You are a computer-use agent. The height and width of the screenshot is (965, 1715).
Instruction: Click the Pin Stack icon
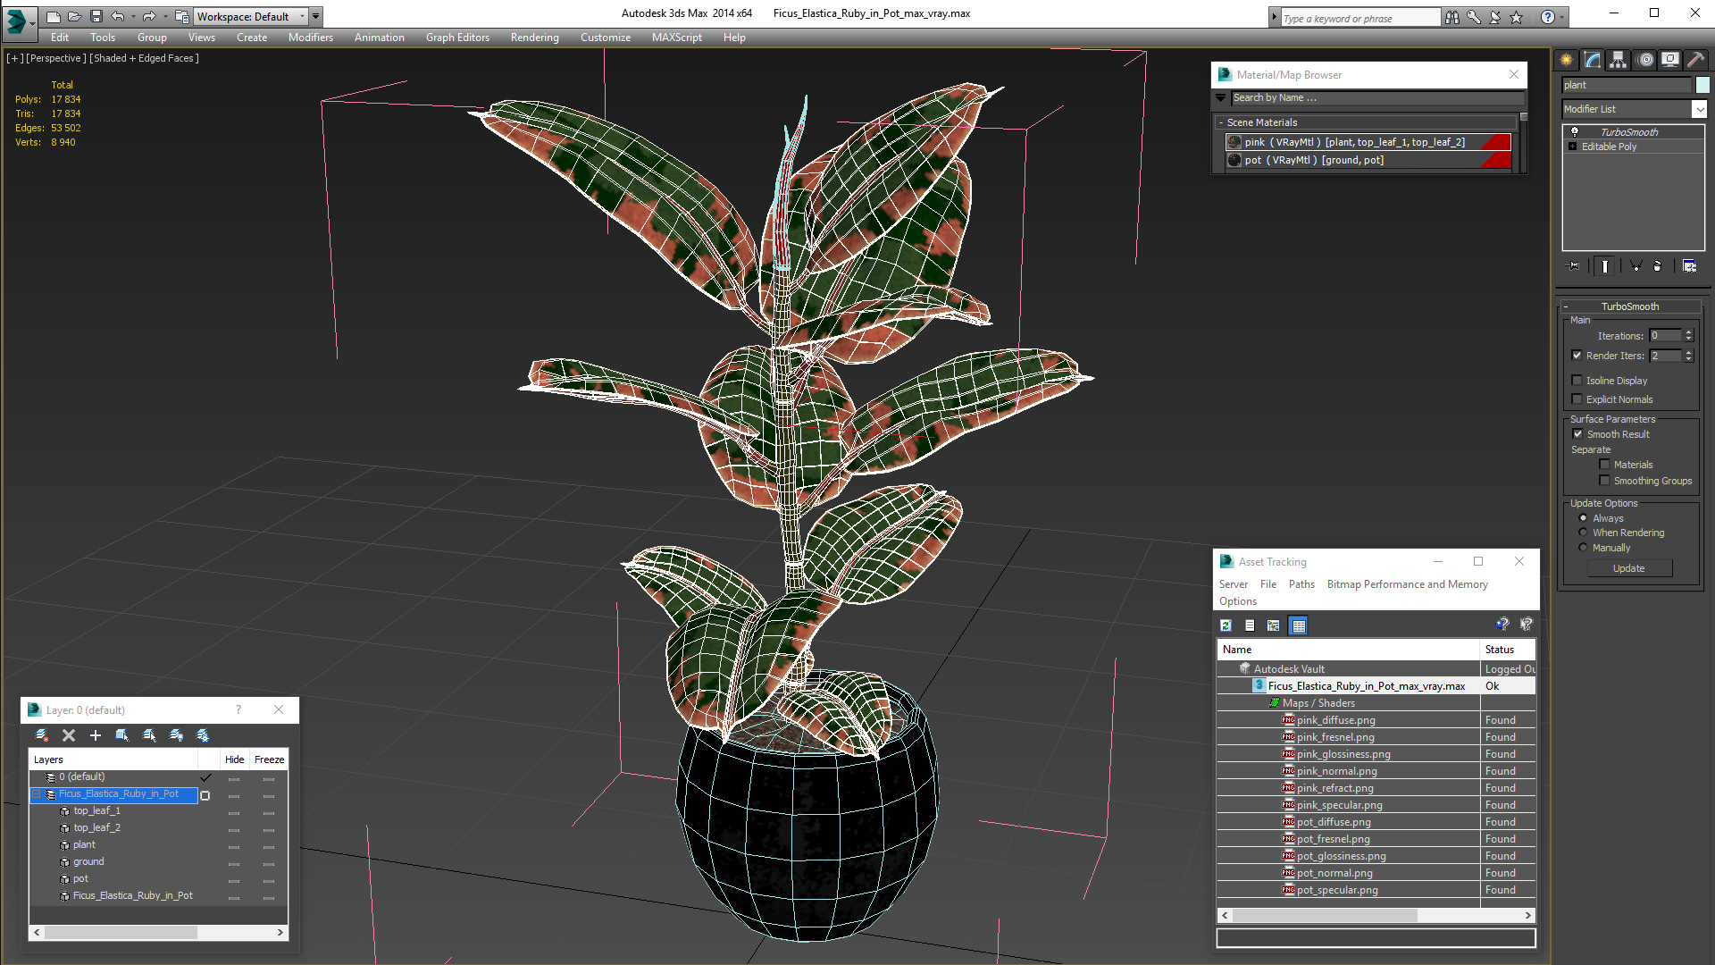coord(1574,266)
